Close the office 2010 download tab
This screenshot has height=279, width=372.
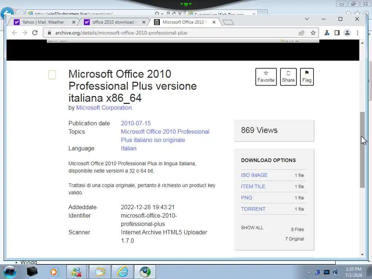click(x=144, y=22)
